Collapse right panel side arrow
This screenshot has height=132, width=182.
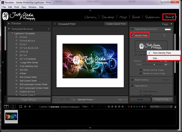pyautogui.click(x=178, y=62)
